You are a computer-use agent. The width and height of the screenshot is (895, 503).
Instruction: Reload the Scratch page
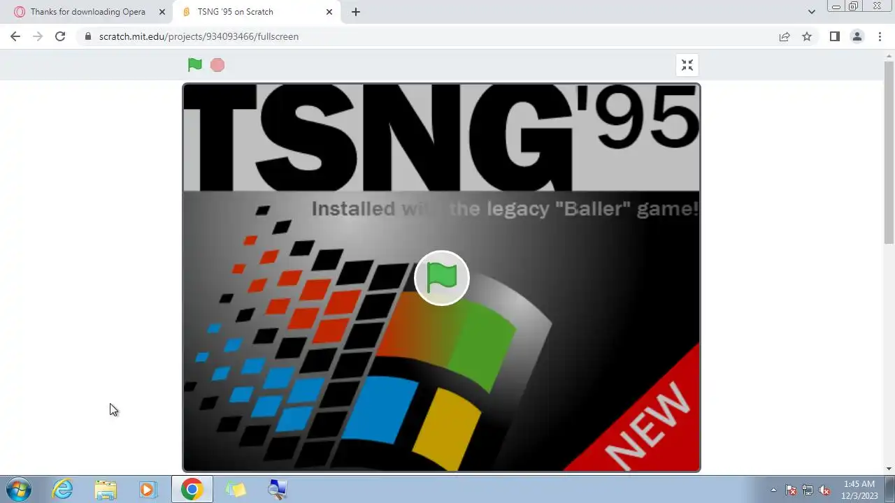(60, 36)
